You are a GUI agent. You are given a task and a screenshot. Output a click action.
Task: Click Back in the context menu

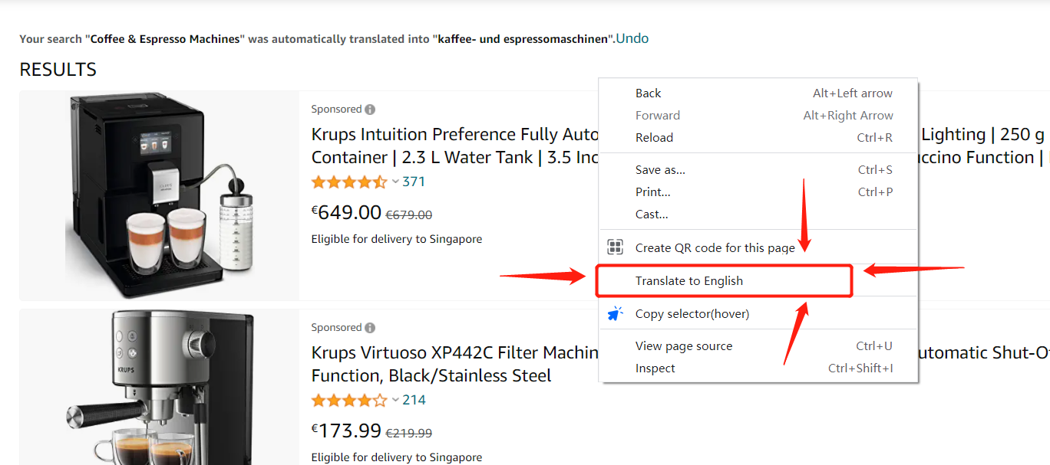pos(648,93)
